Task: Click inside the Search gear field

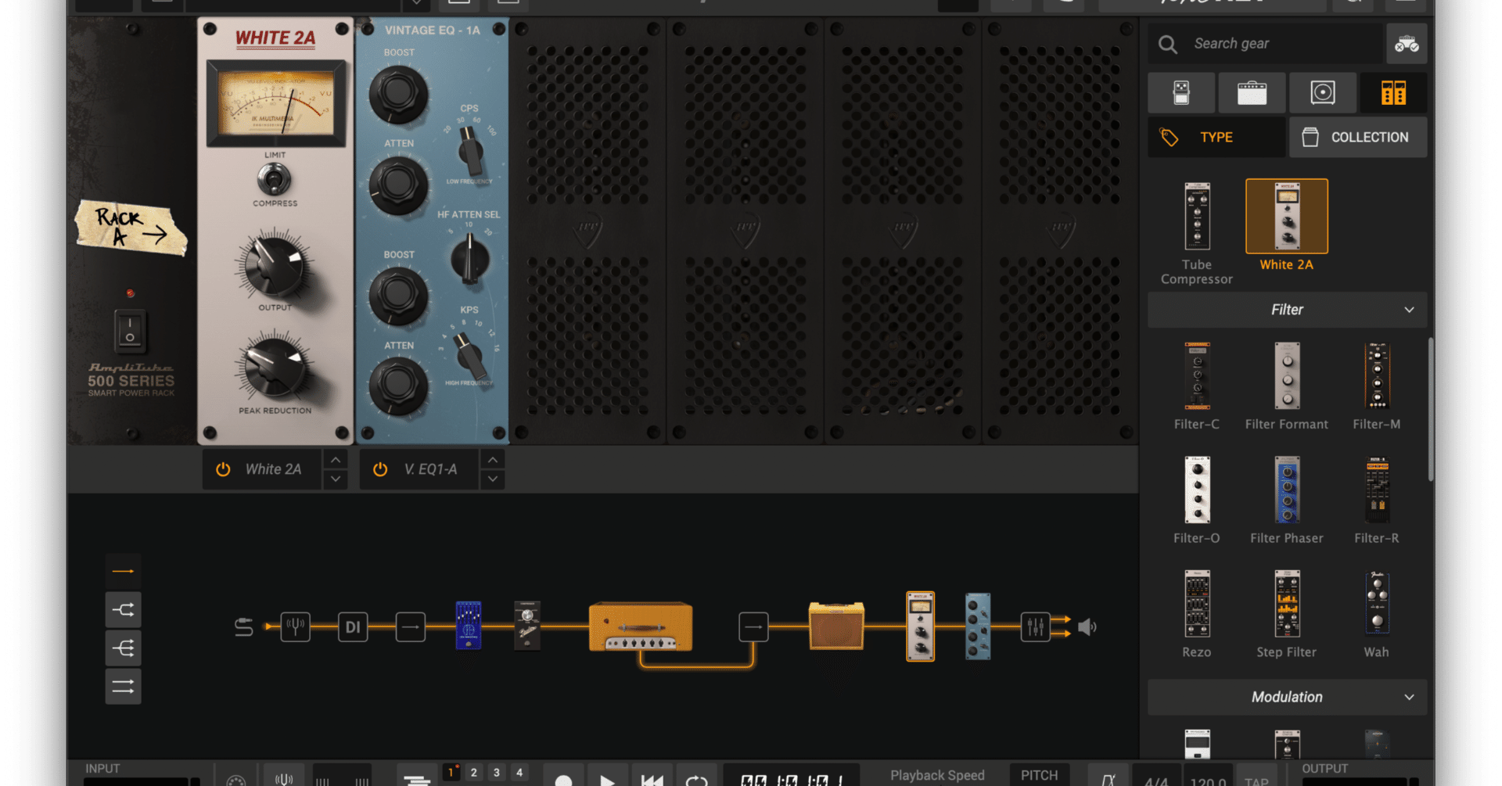Action: (1267, 43)
